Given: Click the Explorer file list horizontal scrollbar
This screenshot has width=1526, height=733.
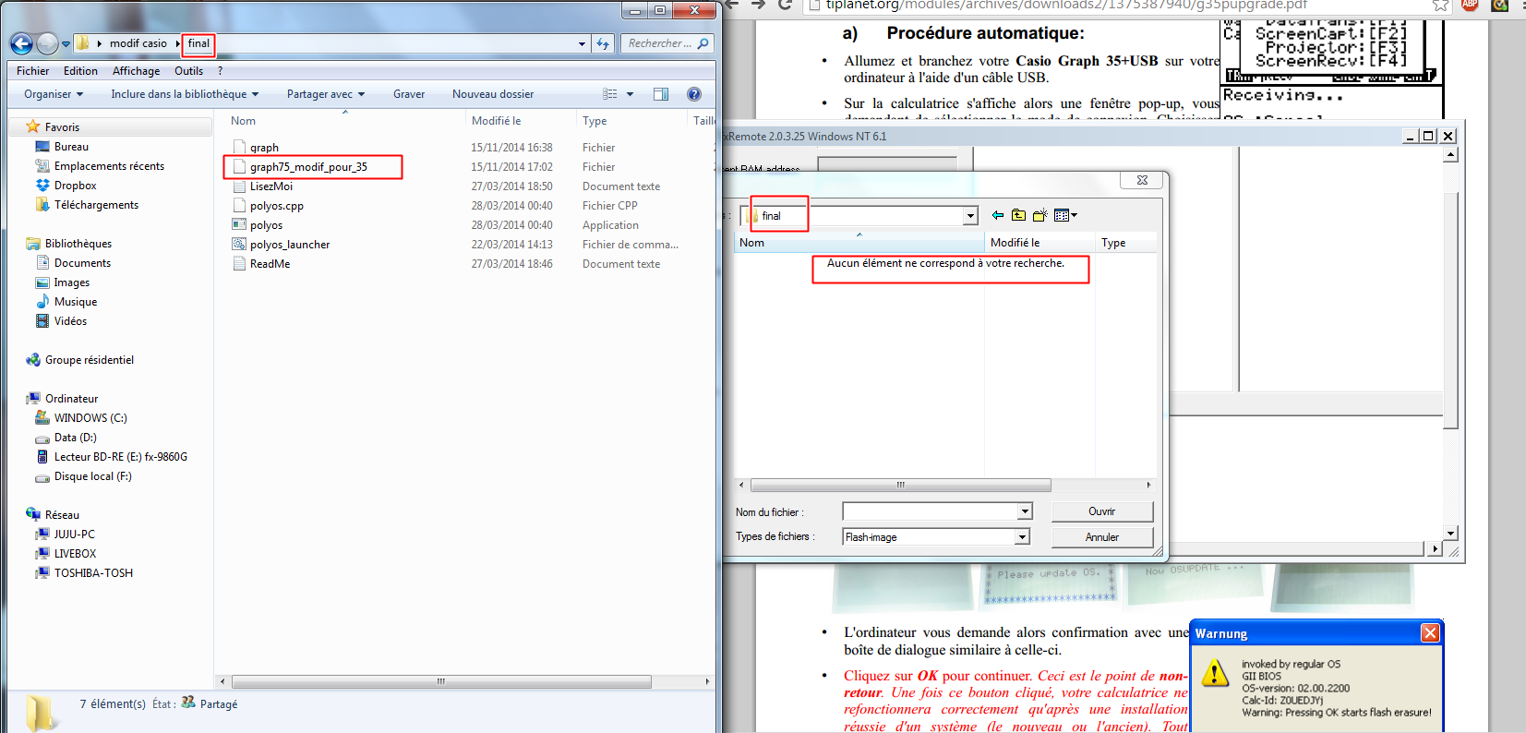Looking at the screenshot, I should coord(441,681).
